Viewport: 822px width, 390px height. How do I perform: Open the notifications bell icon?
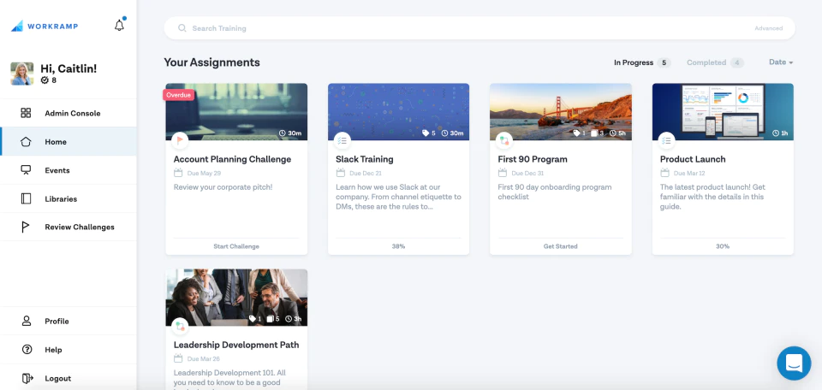pos(120,25)
